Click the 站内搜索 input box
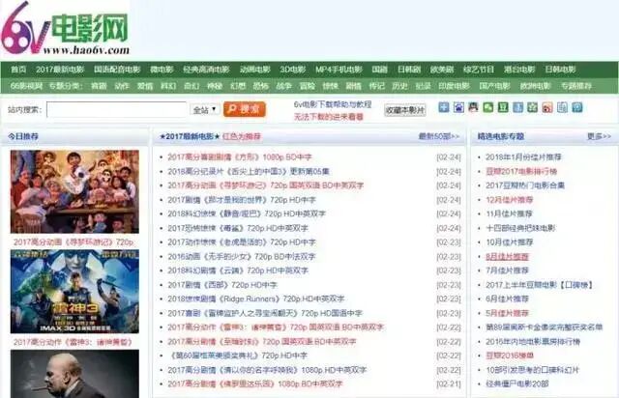619x398 pixels. [116, 110]
